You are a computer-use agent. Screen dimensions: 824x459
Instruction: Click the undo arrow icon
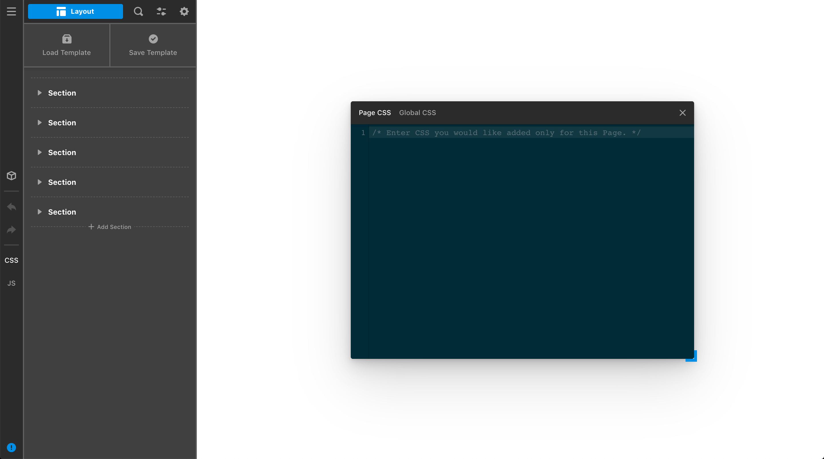11,207
